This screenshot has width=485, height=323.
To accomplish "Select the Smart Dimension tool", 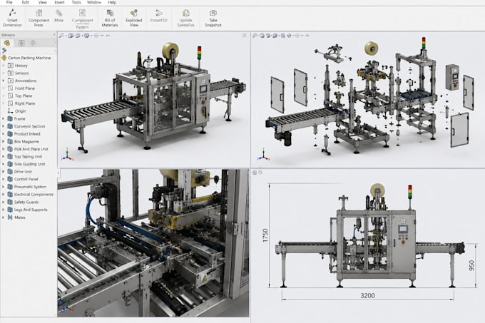I will (x=12, y=18).
